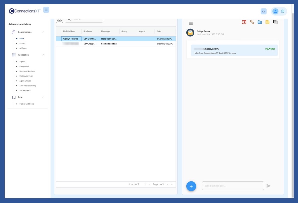The image size is (298, 203).
Task: Open the notification bell
Action: [263, 11]
